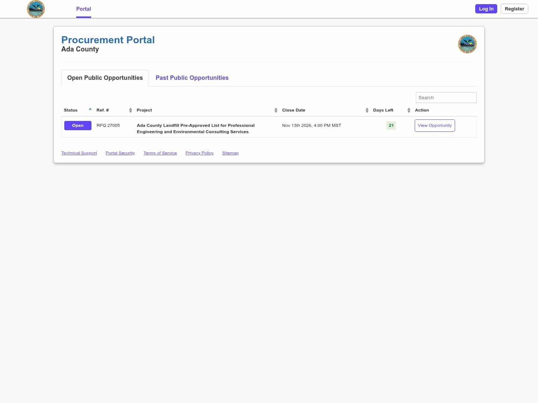Open Privacy Policy link
This screenshot has height=403, width=538.
(x=200, y=153)
